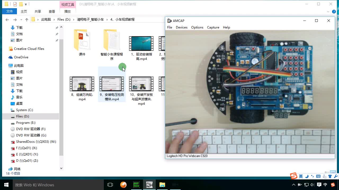The image size is (339, 190).
Task: Click the Windows Start button
Action: tap(6, 185)
